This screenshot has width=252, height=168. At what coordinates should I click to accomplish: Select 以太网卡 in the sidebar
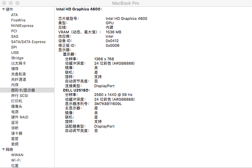(19, 63)
